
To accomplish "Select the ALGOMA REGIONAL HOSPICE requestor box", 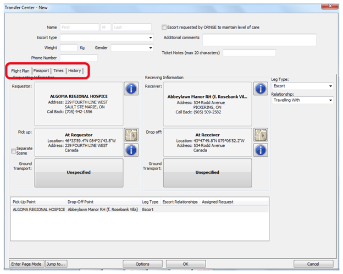I will pos(79,104).
